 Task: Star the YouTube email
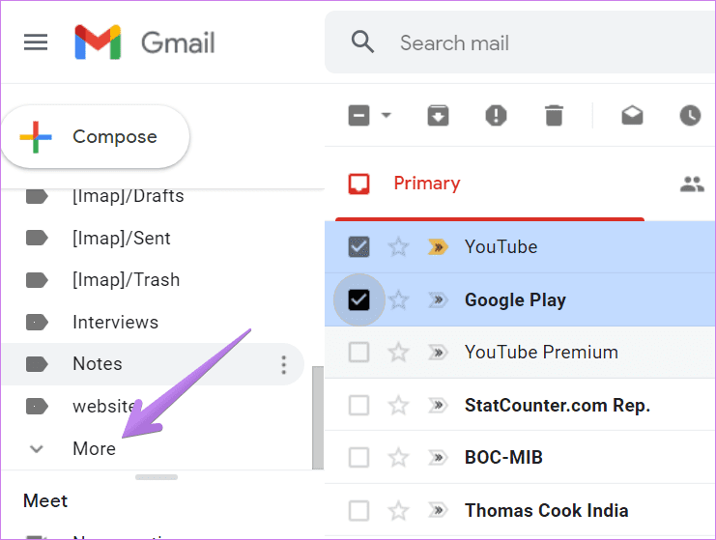pyautogui.click(x=398, y=247)
